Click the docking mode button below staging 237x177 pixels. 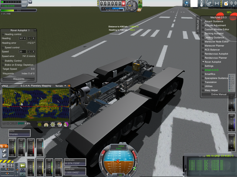(23, 170)
